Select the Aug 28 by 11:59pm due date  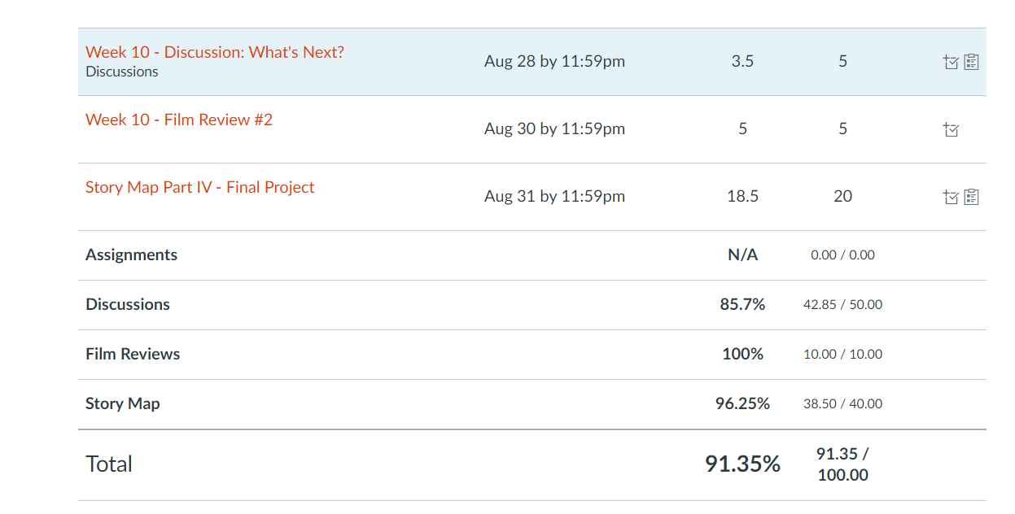(x=554, y=61)
